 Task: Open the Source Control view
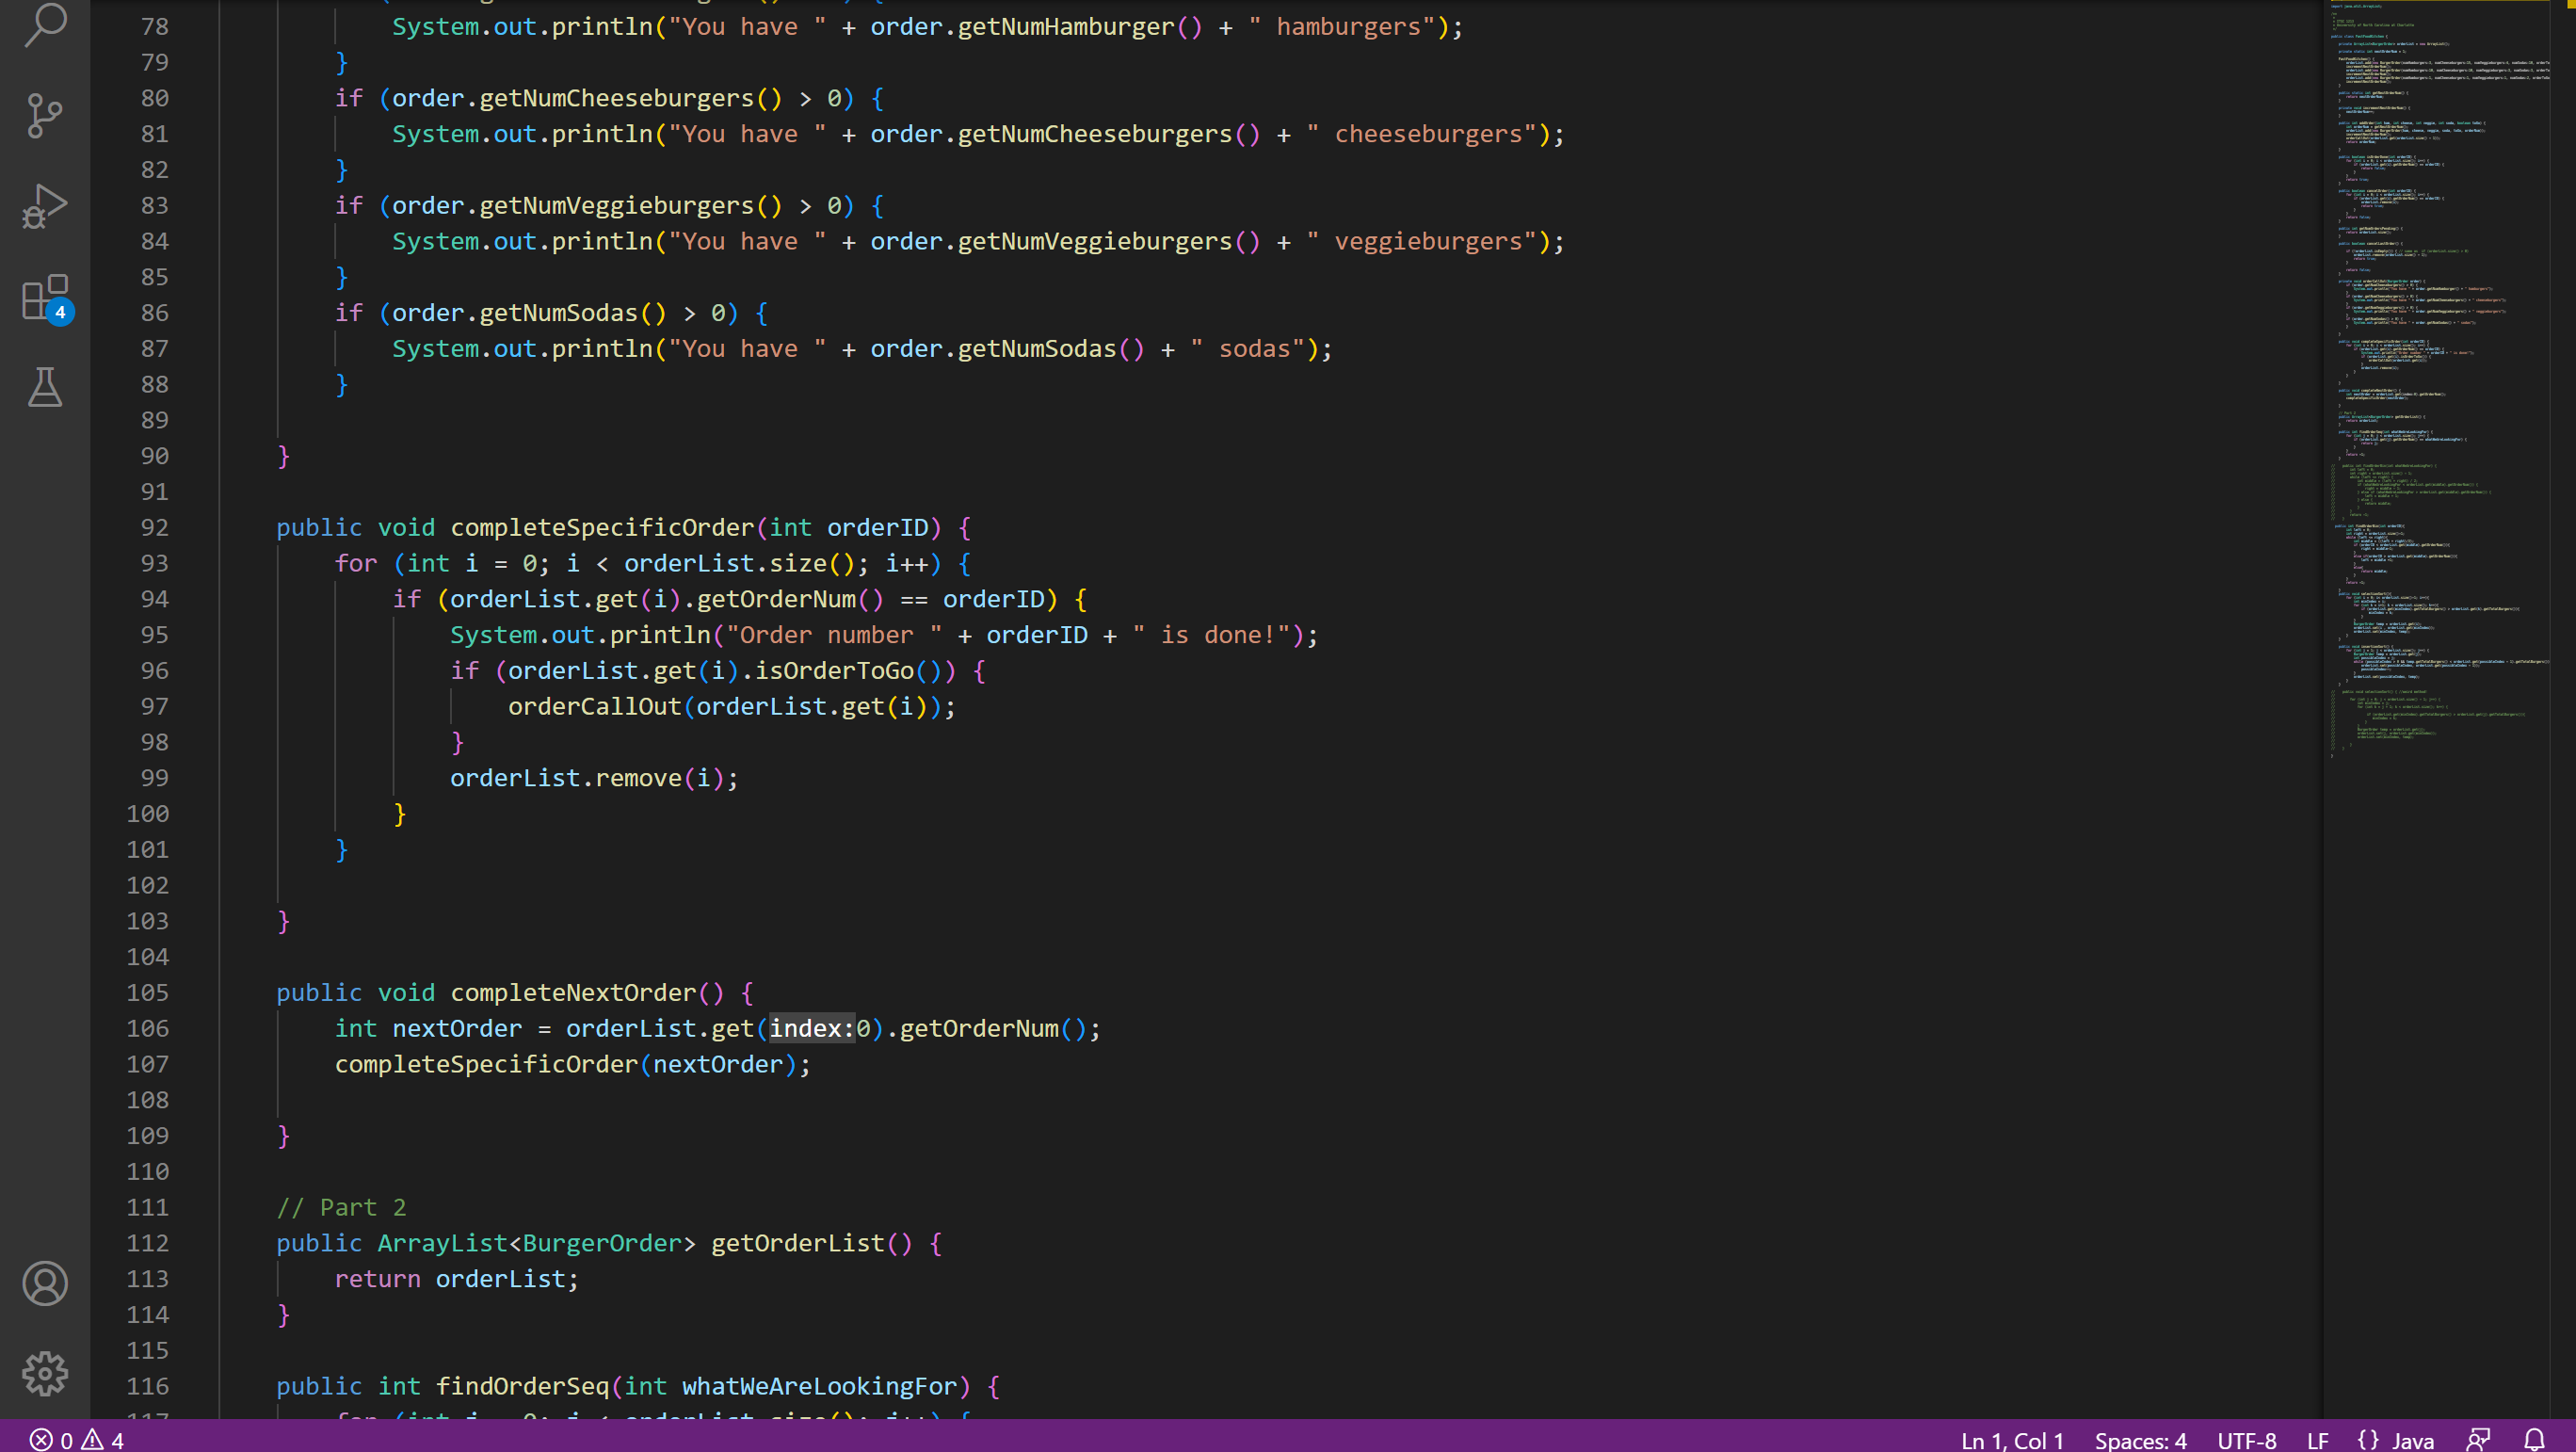tap(45, 116)
